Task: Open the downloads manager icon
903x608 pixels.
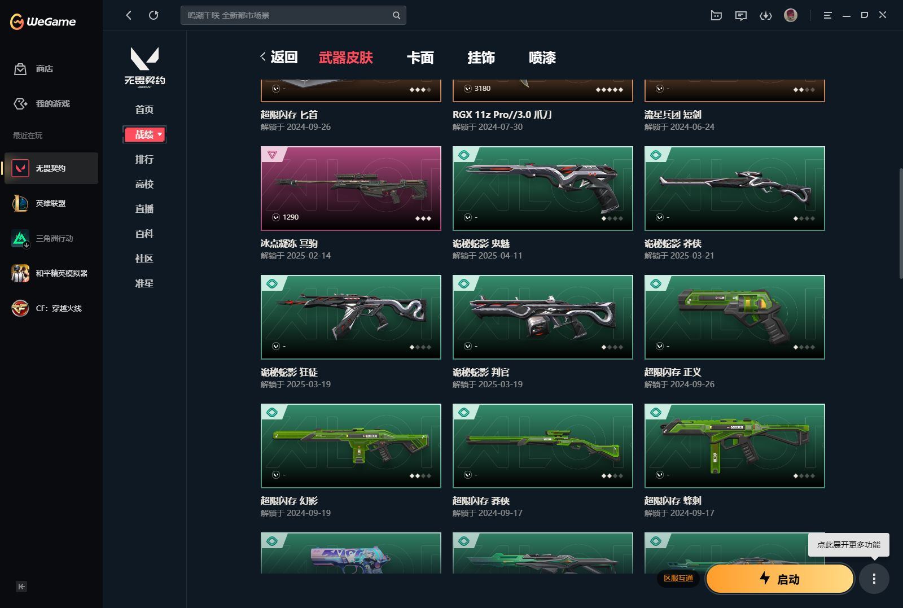Action: 766,15
